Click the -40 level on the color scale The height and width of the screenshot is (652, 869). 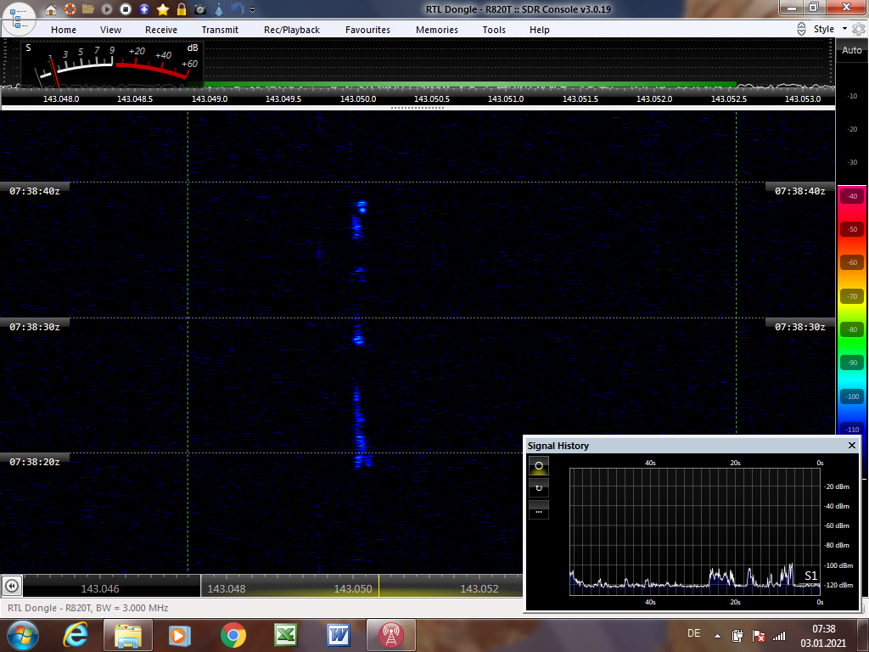(x=852, y=196)
